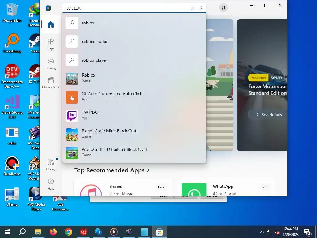Open the user account profile icon
This screenshot has height=238, width=317.
(224, 8)
